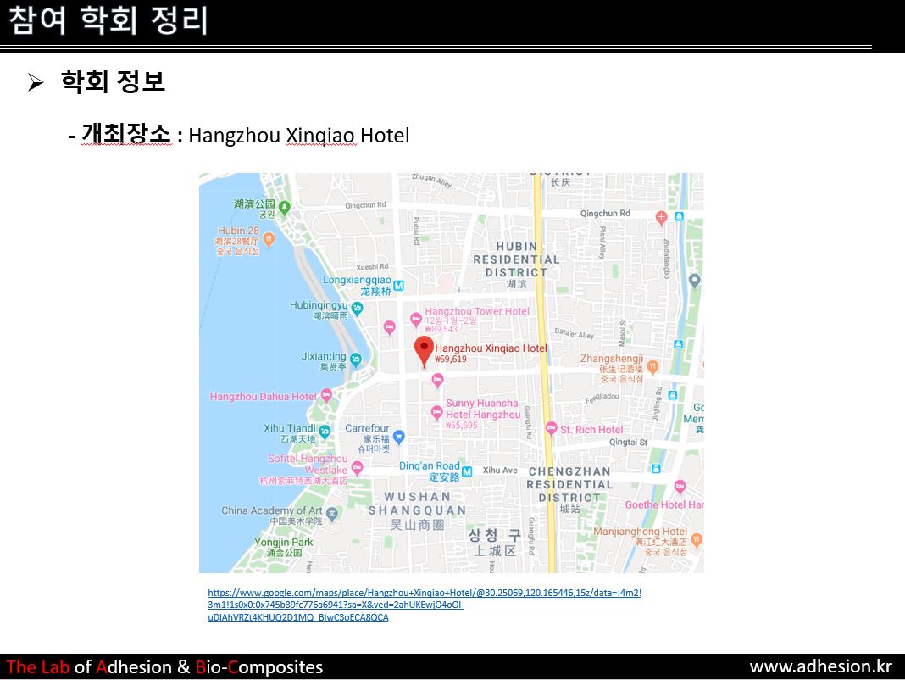Select 'Hangzhou Xinqiao Hotel' text in the bullet line
The image size is (905, 680).
299,135
